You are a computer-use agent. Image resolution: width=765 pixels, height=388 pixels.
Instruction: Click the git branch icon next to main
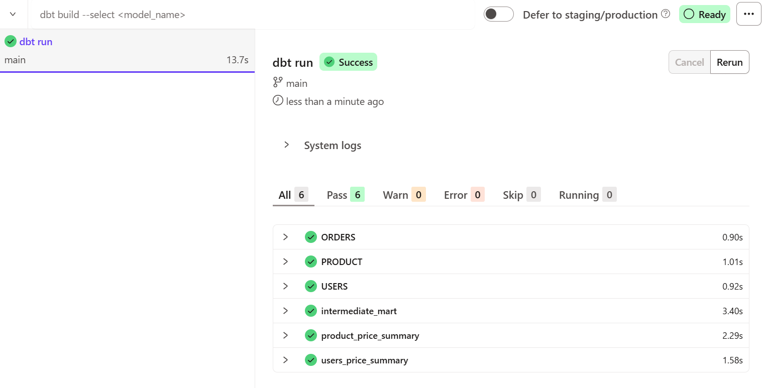tap(278, 82)
